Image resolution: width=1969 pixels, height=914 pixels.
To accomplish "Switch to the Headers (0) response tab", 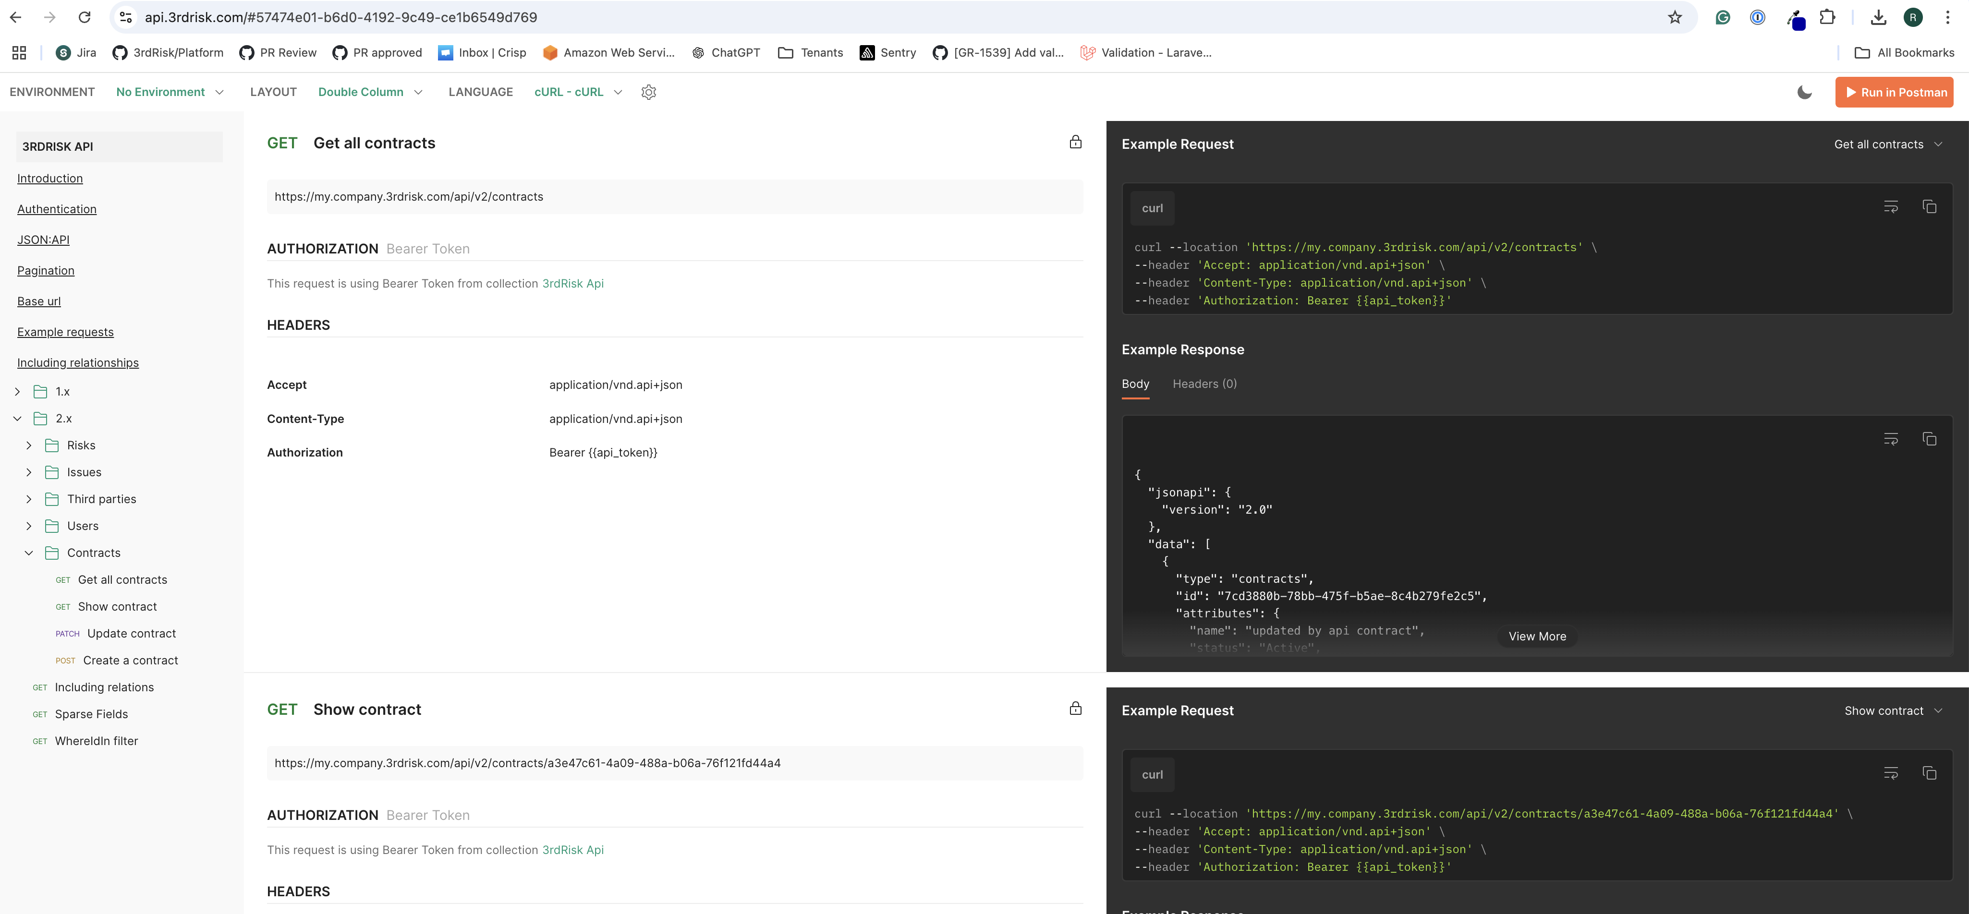I will click(1204, 384).
